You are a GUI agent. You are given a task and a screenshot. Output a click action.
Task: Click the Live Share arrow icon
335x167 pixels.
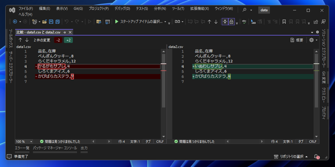coord(316,22)
